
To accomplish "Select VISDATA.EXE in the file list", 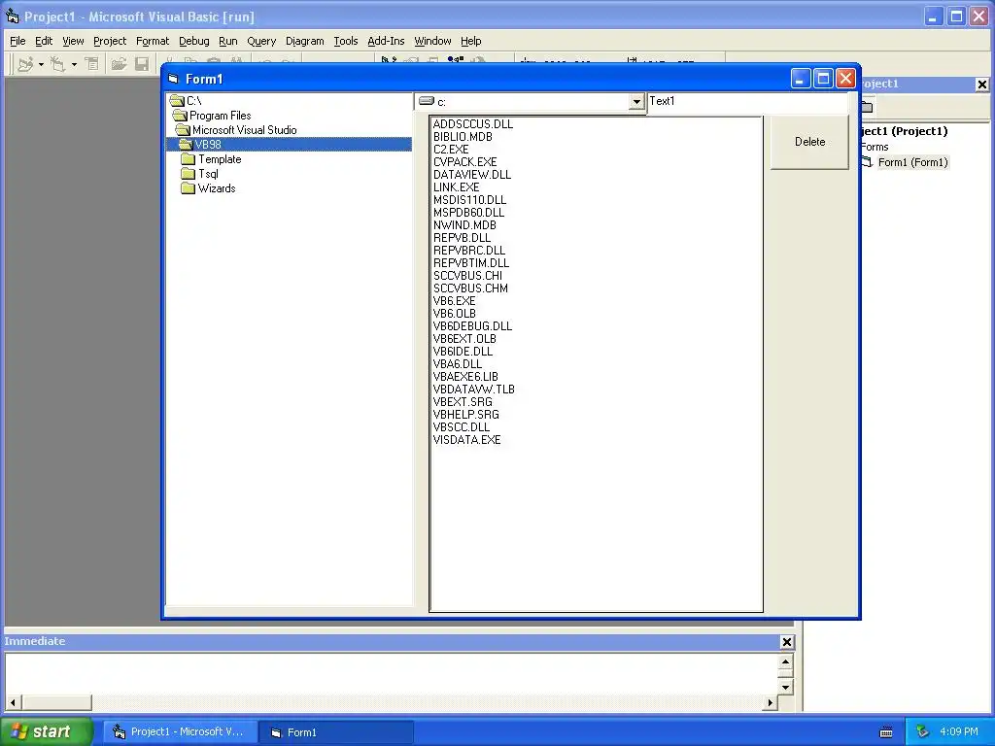I will 466,440.
